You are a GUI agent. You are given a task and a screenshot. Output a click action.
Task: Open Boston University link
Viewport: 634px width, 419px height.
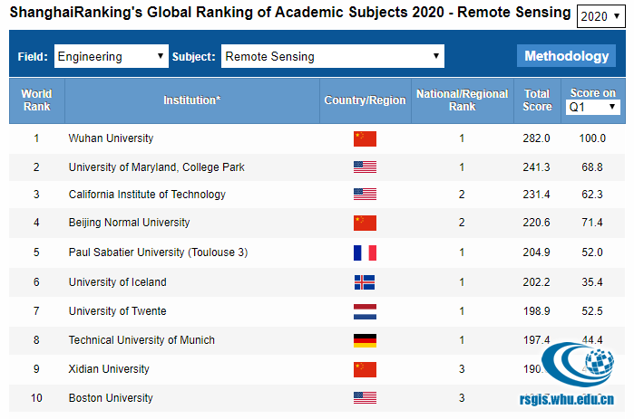tap(111, 398)
